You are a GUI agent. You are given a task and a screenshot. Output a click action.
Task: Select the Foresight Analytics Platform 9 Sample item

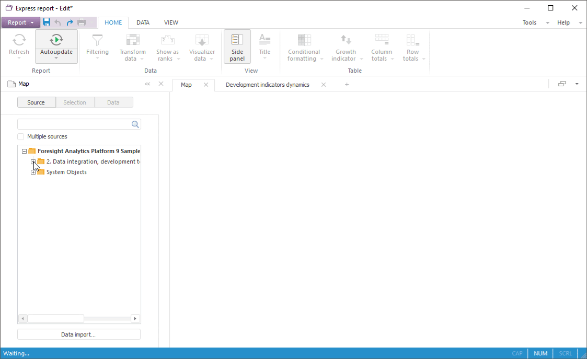pyautogui.click(x=89, y=151)
